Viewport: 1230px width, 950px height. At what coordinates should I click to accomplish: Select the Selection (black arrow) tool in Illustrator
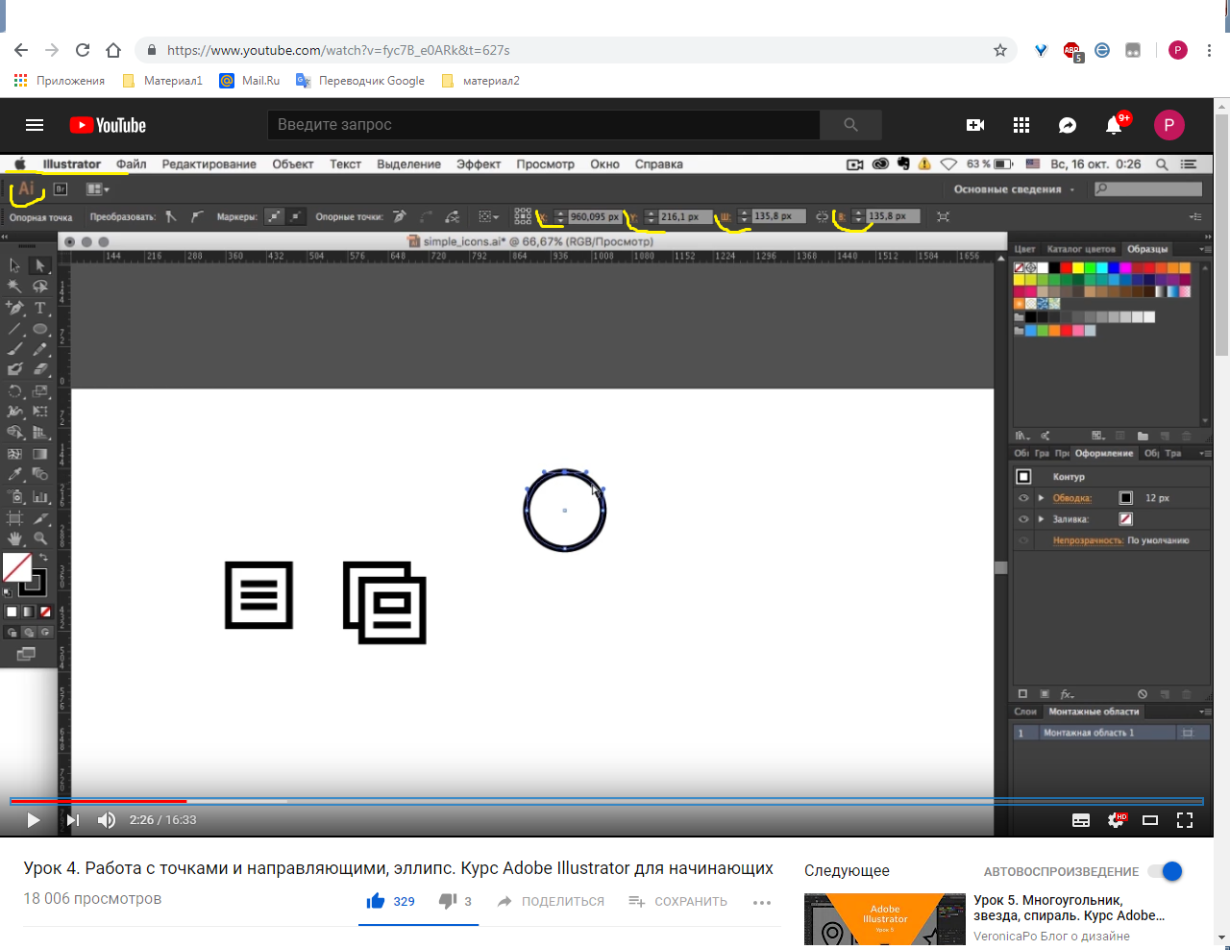pos(14,265)
